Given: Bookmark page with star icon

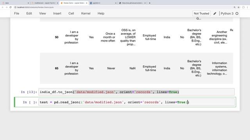Looking at the screenshot, I should pos(239,7).
